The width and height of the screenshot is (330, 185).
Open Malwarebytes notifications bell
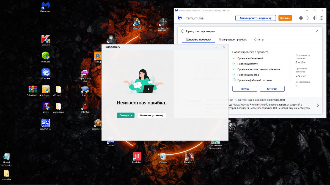point(308,18)
